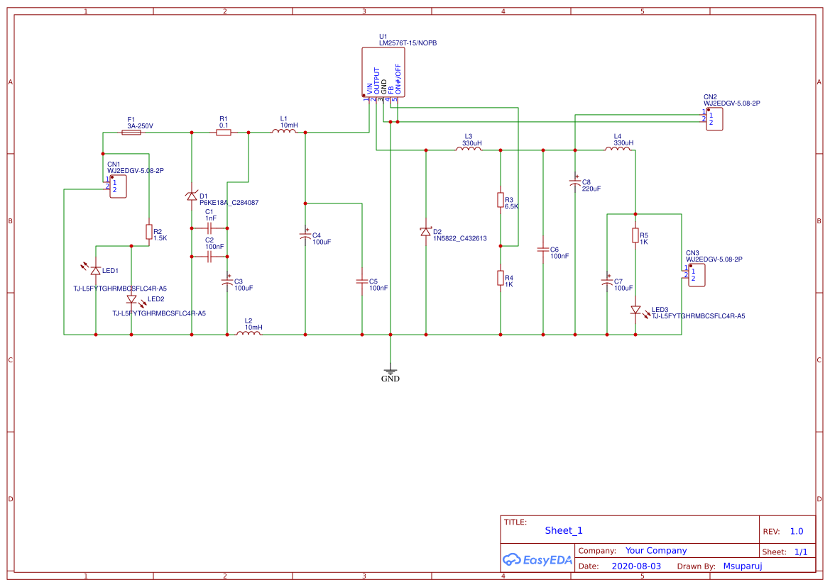The width and height of the screenshot is (830, 587).
Task: Select inductor L1 coil symbol
Action: point(284,131)
